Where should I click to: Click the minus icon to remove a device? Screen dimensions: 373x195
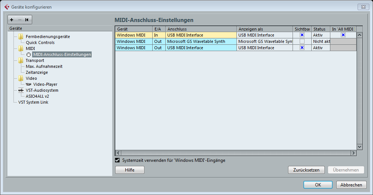point(20,20)
